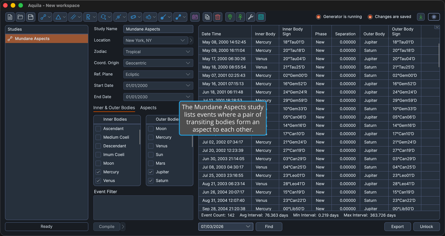Sort by the Phase column header
The image size is (445, 236).
[321, 32]
